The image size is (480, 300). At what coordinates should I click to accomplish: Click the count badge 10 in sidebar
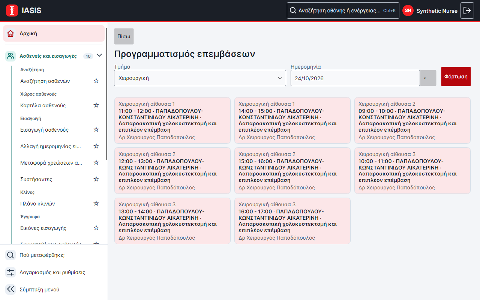(x=88, y=56)
